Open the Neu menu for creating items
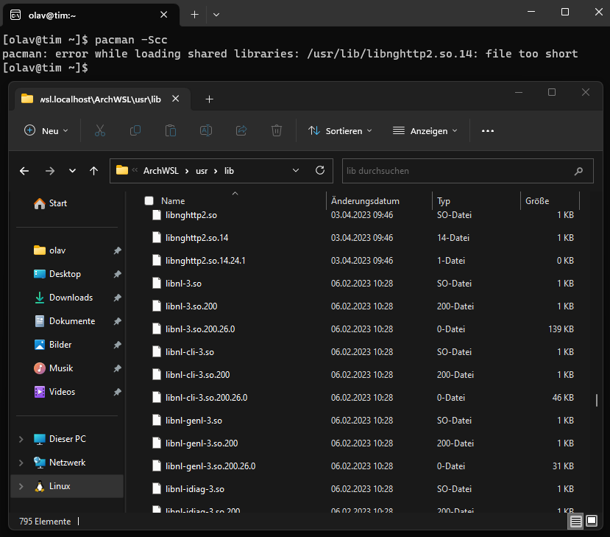The image size is (610, 537). (46, 130)
